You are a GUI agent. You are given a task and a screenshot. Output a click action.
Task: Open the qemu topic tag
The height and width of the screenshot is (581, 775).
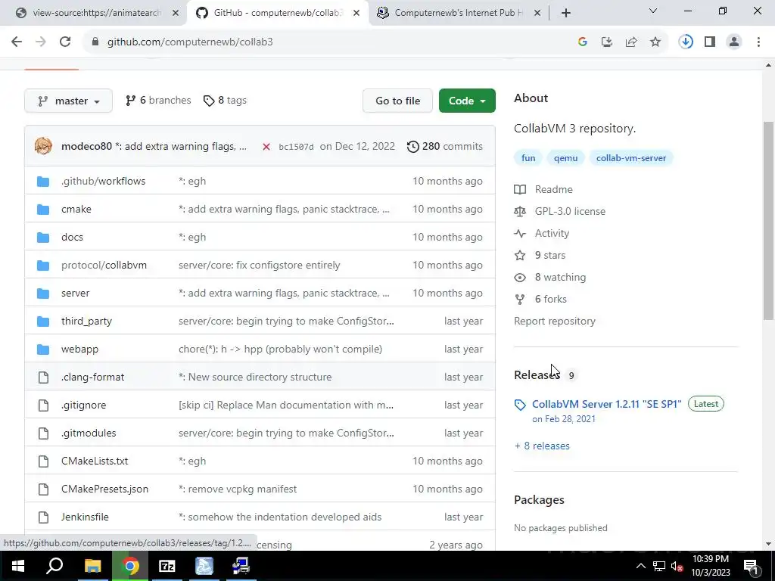[x=565, y=158]
